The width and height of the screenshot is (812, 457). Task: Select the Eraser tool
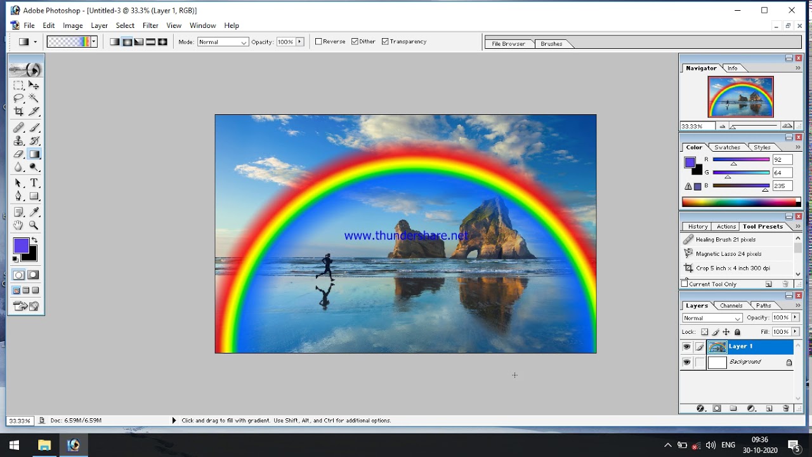click(x=18, y=154)
